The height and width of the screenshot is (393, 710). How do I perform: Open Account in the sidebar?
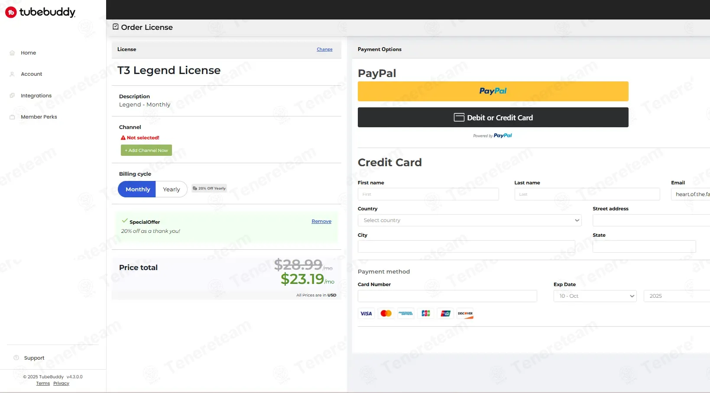point(31,74)
